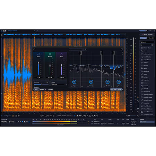This screenshot has height=156, width=156.
Task: Open the Ambience Match module
Action: tap(147, 54)
